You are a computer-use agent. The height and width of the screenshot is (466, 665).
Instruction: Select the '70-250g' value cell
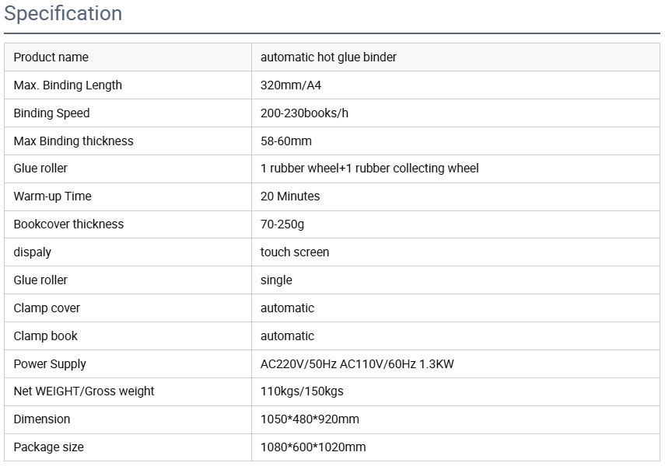(282, 224)
